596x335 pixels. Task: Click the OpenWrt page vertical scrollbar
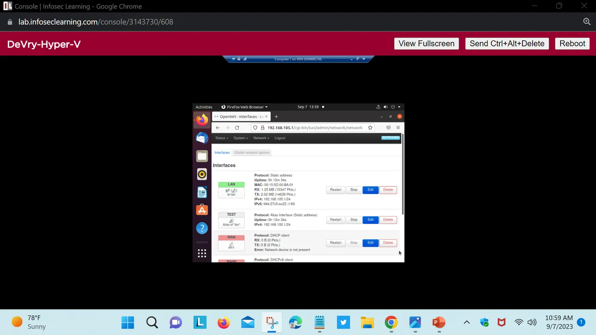pyautogui.click(x=403, y=174)
